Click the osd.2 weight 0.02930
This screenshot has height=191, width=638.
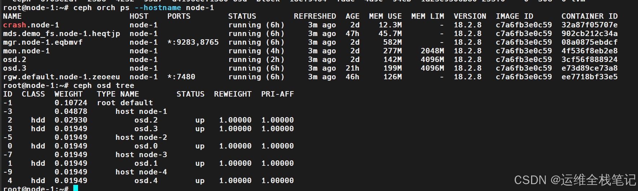click(x=71, y=120)
